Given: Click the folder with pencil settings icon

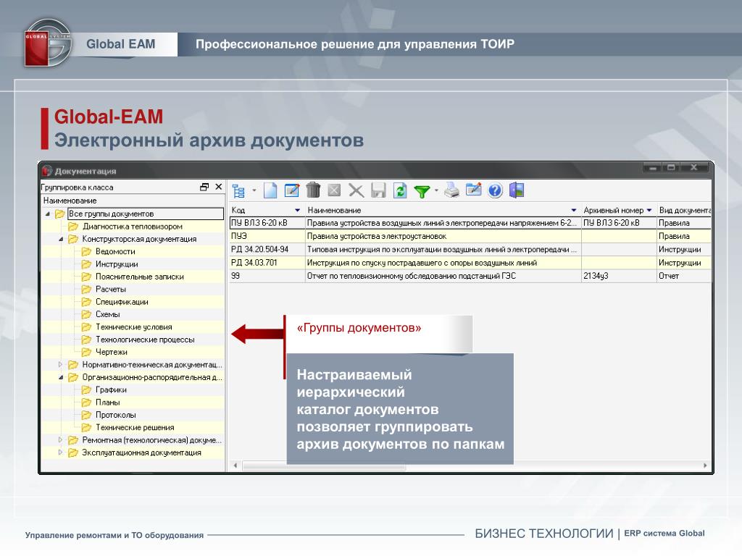Looking at the screenshot, I should pos(473,190).
